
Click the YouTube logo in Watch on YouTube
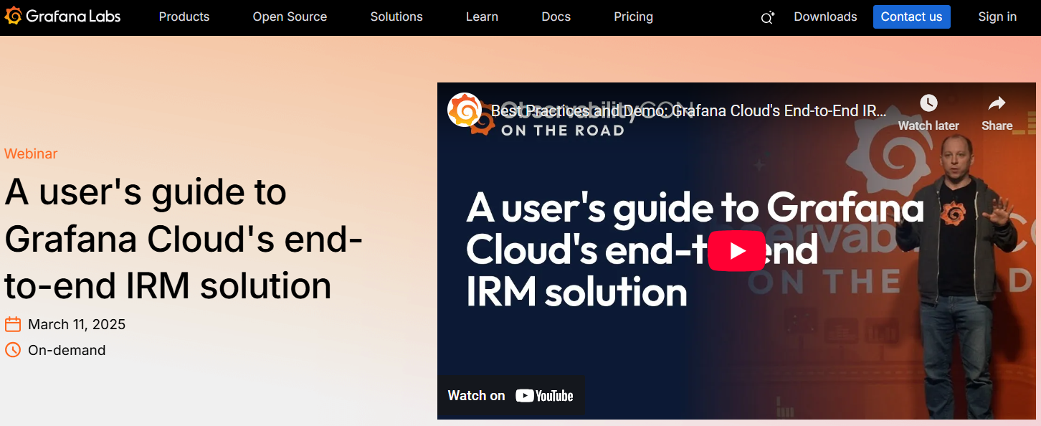(544, 395)
